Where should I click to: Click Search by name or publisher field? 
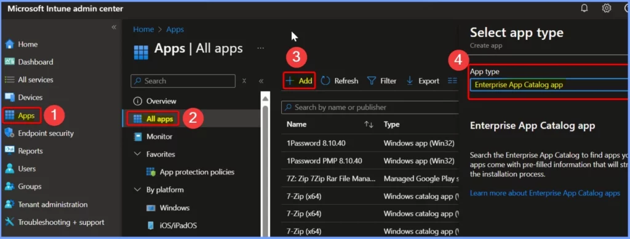[x=370, y=108]
